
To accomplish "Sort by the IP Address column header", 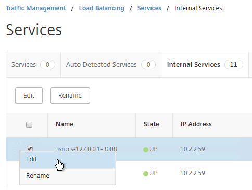I will pyautogui.click(x=196, y=124).
